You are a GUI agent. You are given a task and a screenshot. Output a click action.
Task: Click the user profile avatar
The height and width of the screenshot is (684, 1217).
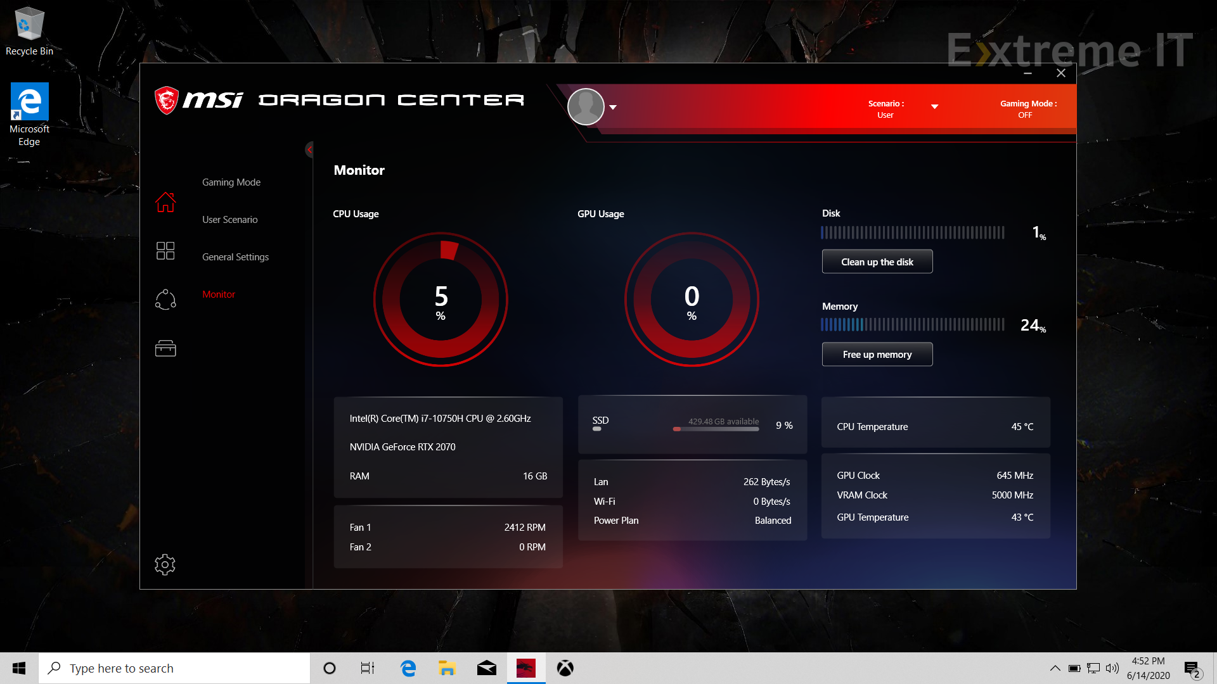[586, 107]
